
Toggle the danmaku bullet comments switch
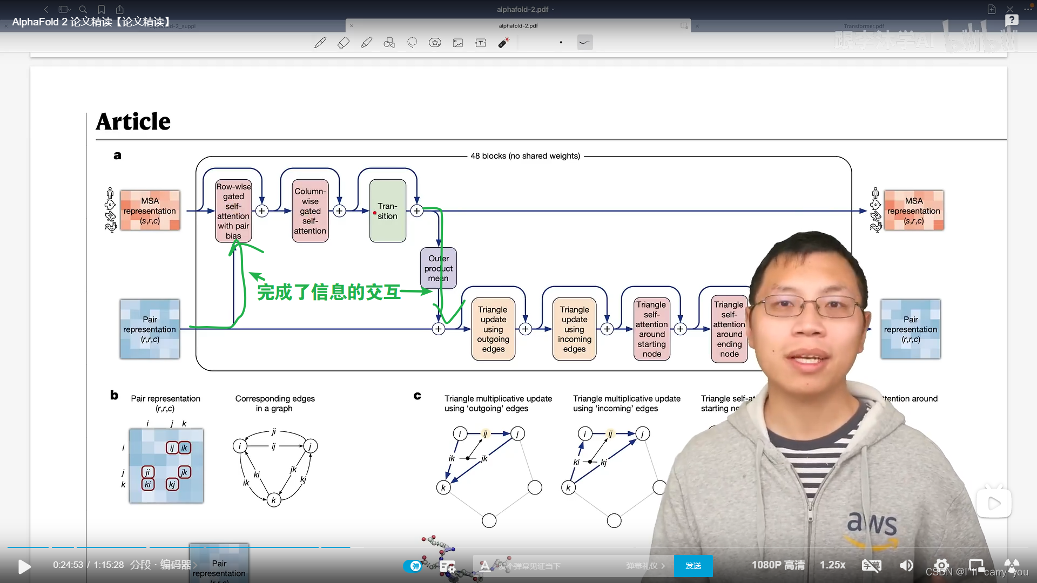click(413, 566)
